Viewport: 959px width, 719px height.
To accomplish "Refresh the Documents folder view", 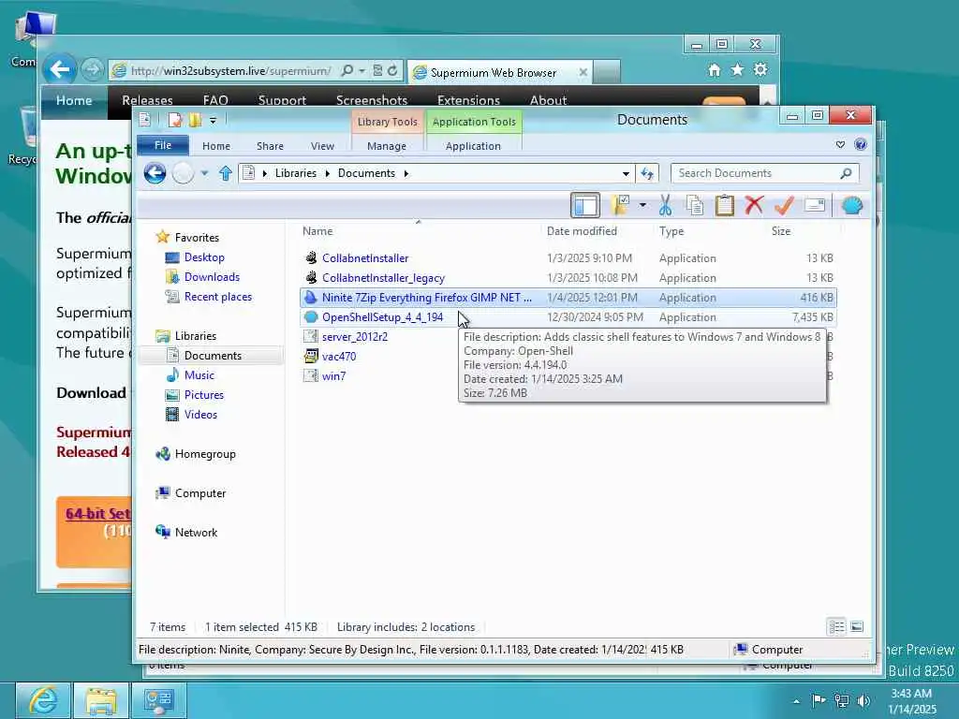I will click(647, 173).
